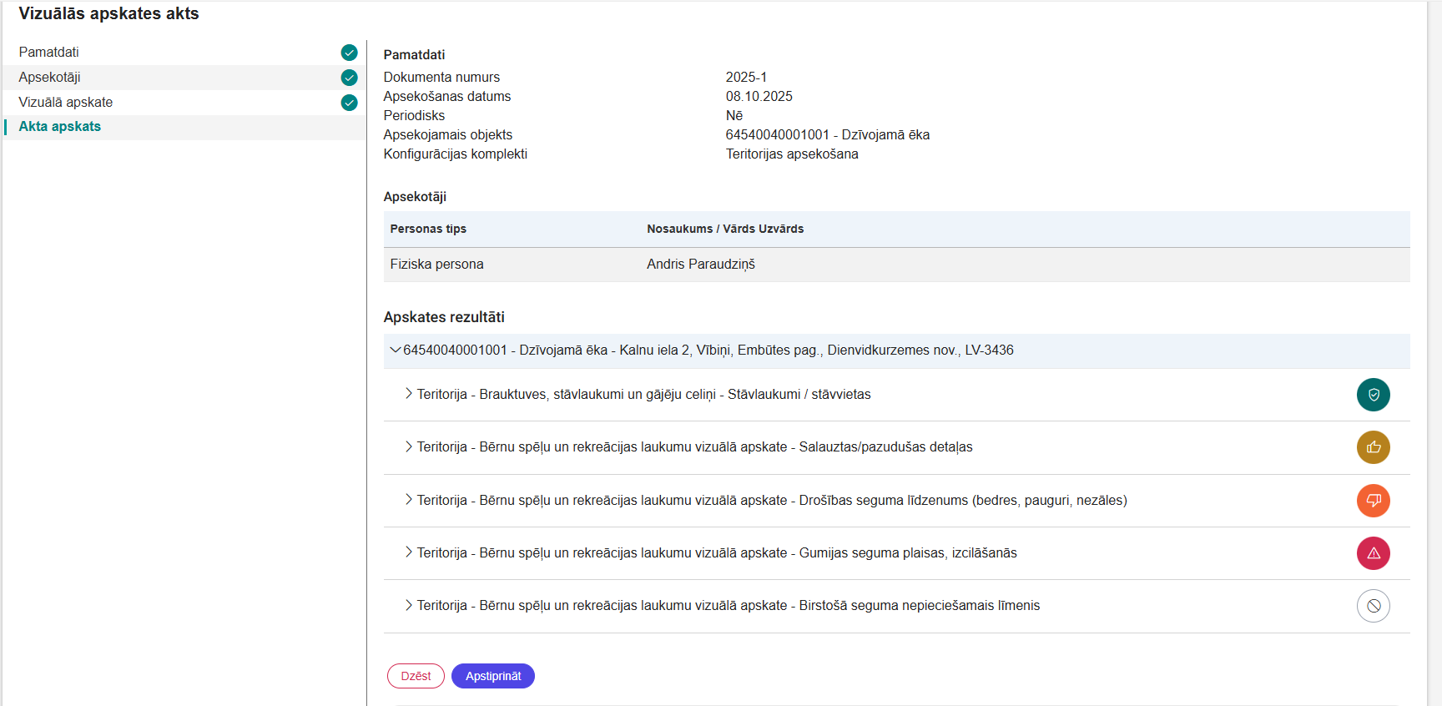Click the green checkmark next to Vizuālā apskate
Viewport: 1442px width, 706px height.
click(x=349, y=103)
